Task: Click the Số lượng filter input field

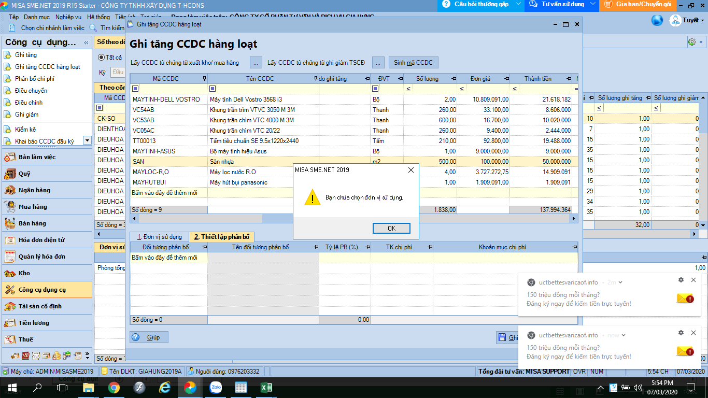Action: 434,89
